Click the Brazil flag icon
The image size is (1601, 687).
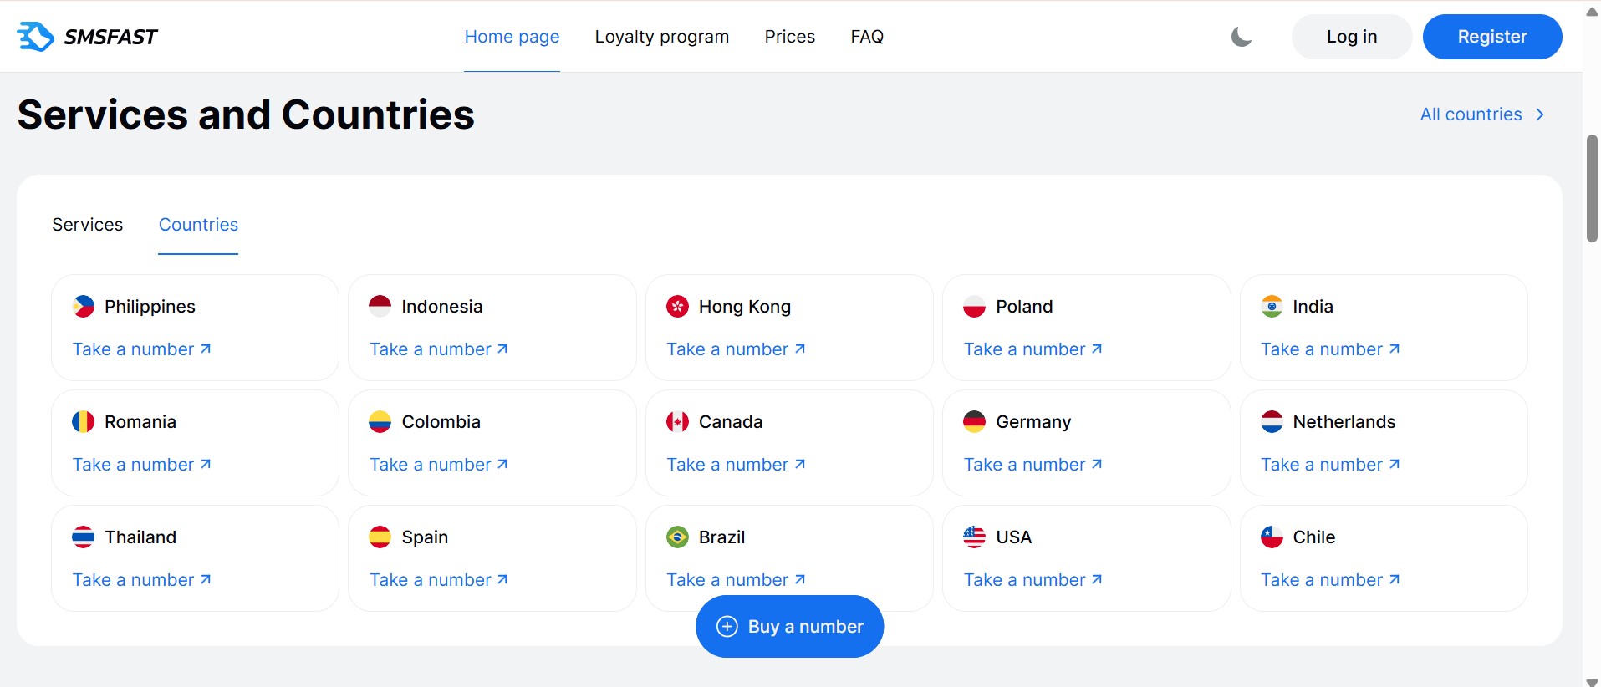click(677, 537)
